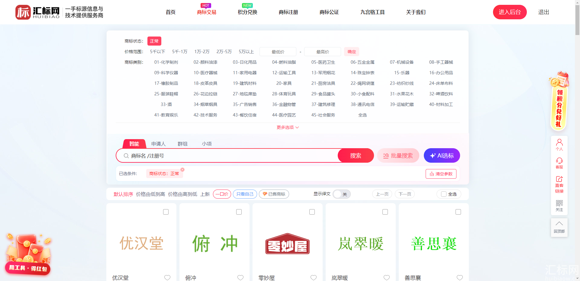Click the 回顶部 back-to-top arrow
The width and height of the screenshot is (580, 281).
559,227
